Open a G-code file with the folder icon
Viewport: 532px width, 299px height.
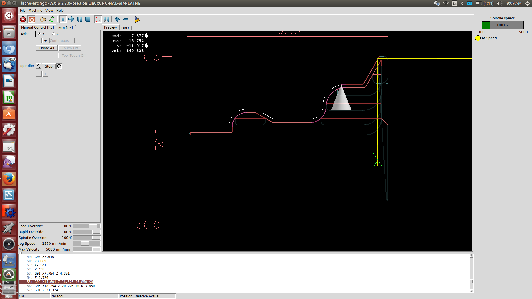[43, 19]
